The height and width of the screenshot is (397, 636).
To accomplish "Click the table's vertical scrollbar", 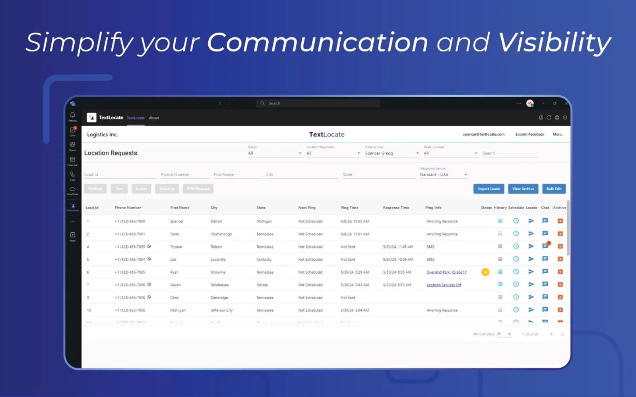I will tap(568, 228).
